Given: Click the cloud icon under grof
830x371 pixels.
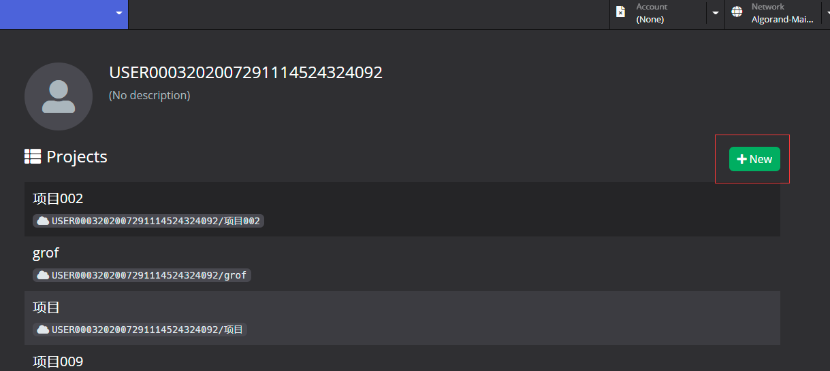Looking at the screenshot, I should 43,275.
